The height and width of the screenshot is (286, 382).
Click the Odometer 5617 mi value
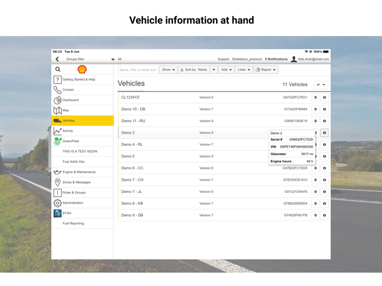click(307, 154)
